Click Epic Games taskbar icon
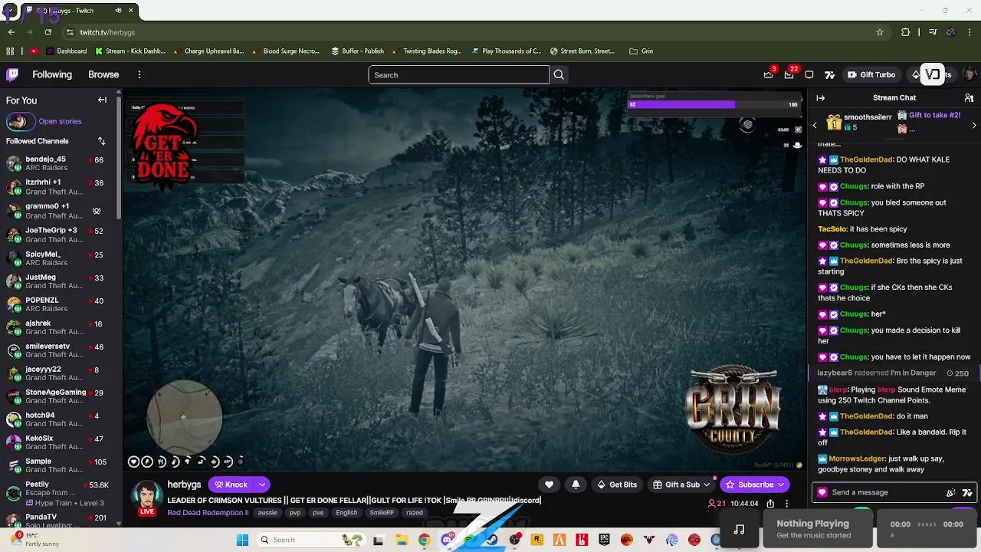 605,540
